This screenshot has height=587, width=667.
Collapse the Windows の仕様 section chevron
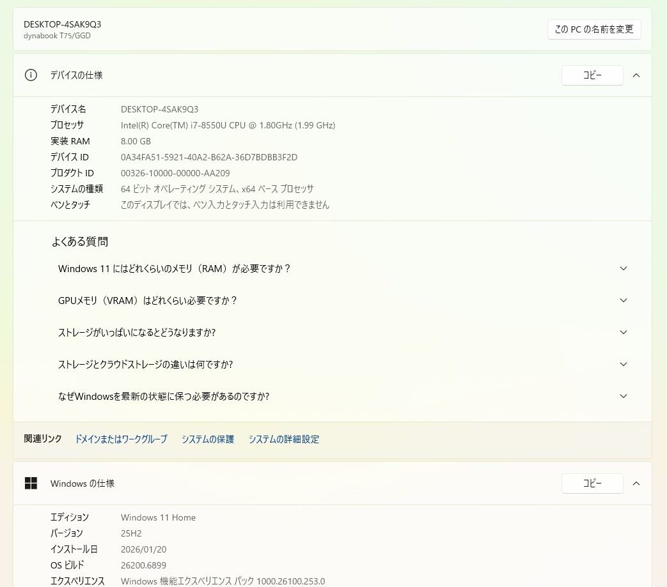coord(636,484)
